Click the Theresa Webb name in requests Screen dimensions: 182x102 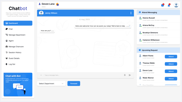[149, 63]
